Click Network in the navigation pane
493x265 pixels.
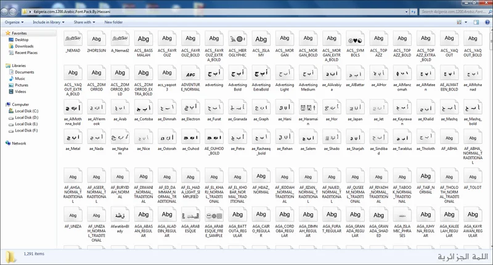point(19,143)
